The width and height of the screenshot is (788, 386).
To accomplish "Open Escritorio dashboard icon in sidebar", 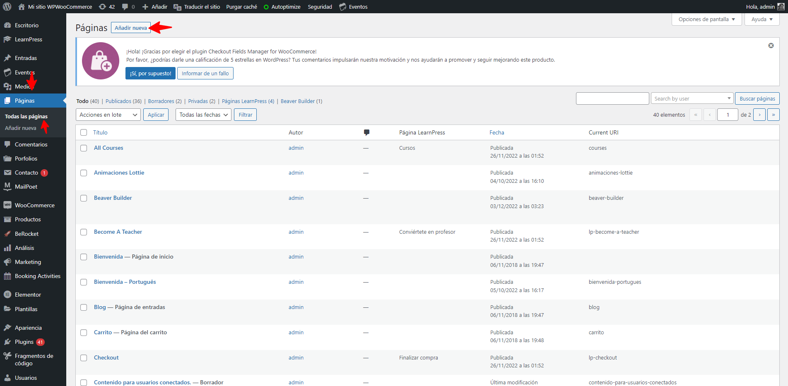I will click(x=7, y=25).
